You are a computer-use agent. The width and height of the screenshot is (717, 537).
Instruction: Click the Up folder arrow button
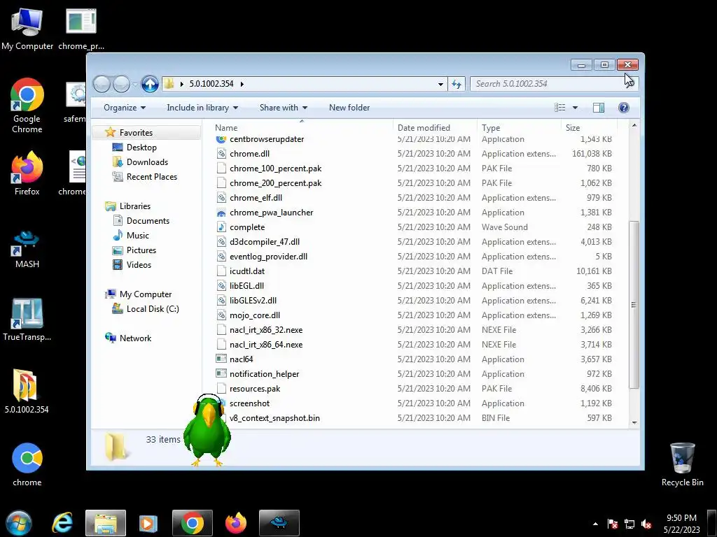tap(150, 84)
